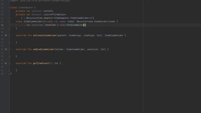Viewport: 201px width, 113px height.
Task: Click 'RecyclerView.ViewHolder(view)' superclass call
Action: pyautogui.click(x=96, y=22)
